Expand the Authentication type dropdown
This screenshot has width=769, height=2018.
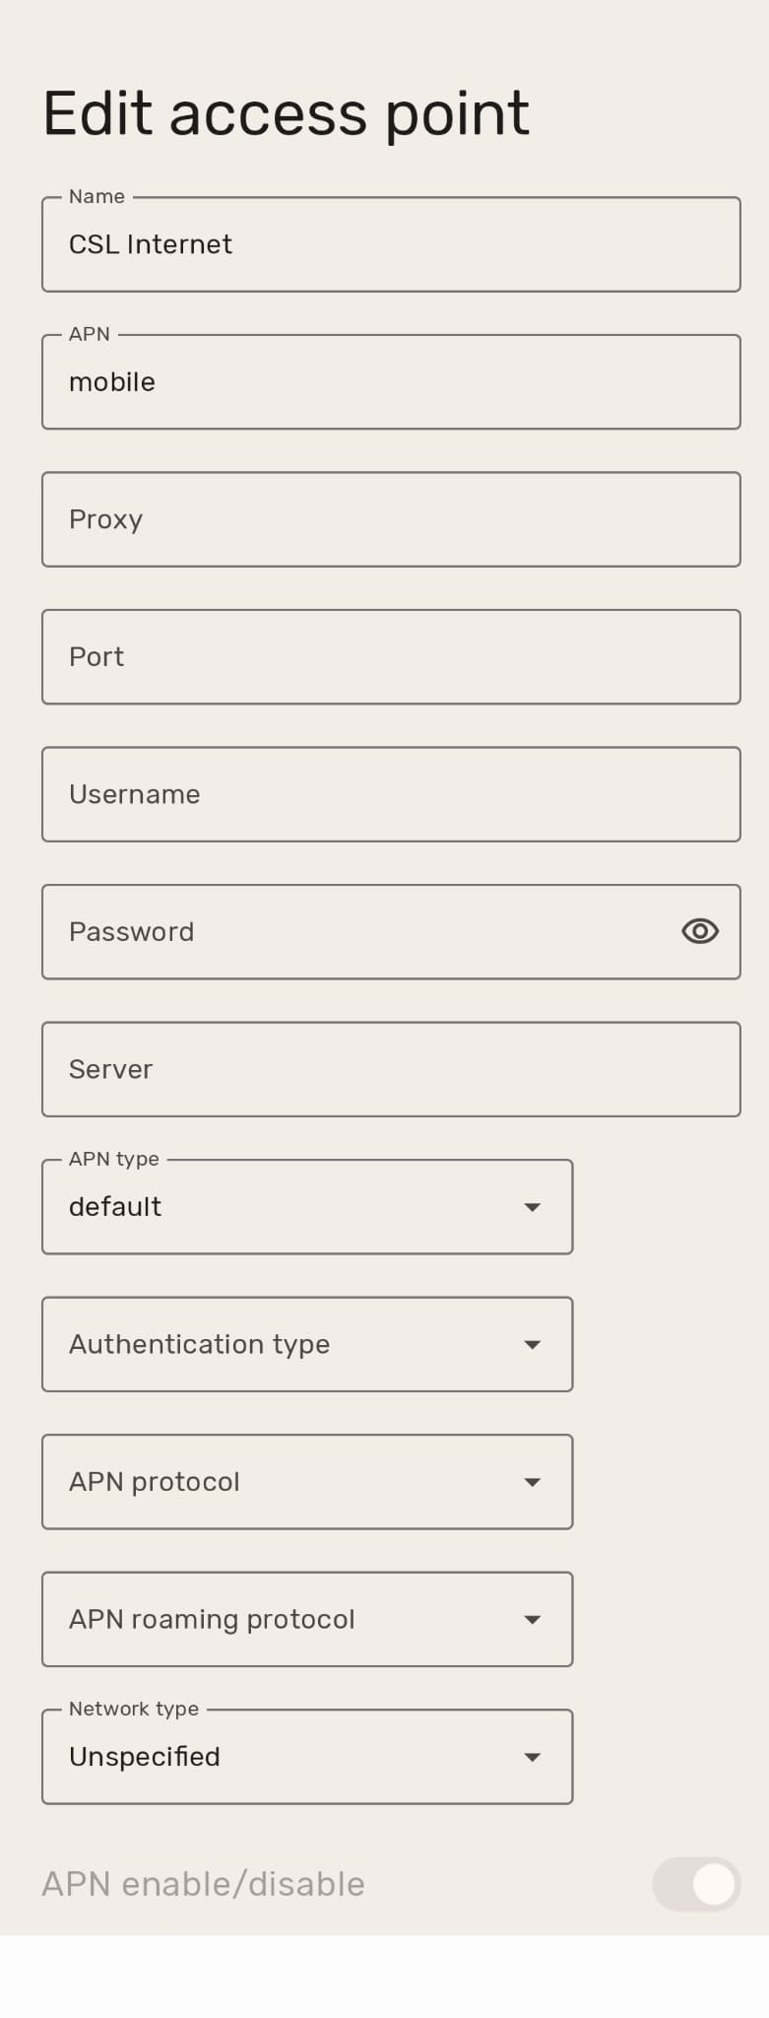coord(532,1344)
